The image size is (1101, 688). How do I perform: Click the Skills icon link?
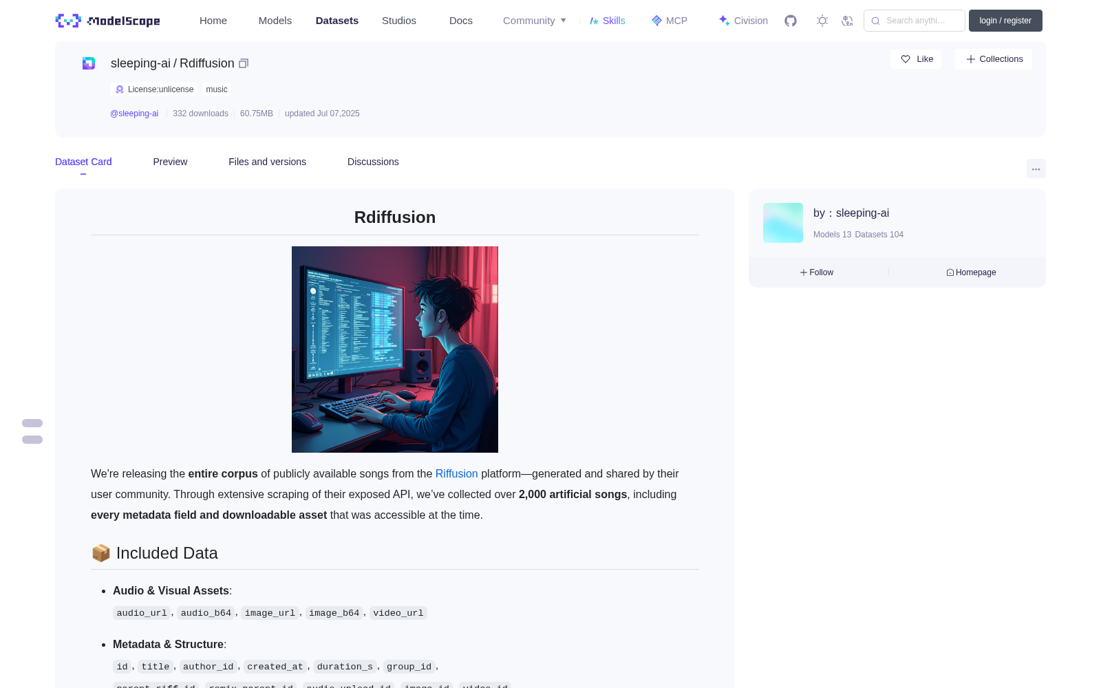coord(607,21)
